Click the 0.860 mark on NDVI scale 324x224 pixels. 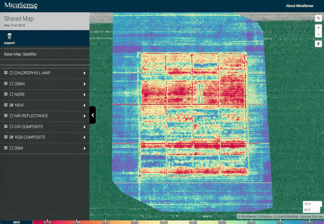193,222
